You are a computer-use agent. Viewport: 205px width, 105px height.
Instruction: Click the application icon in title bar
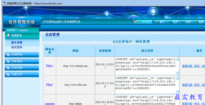coord(5,3)
